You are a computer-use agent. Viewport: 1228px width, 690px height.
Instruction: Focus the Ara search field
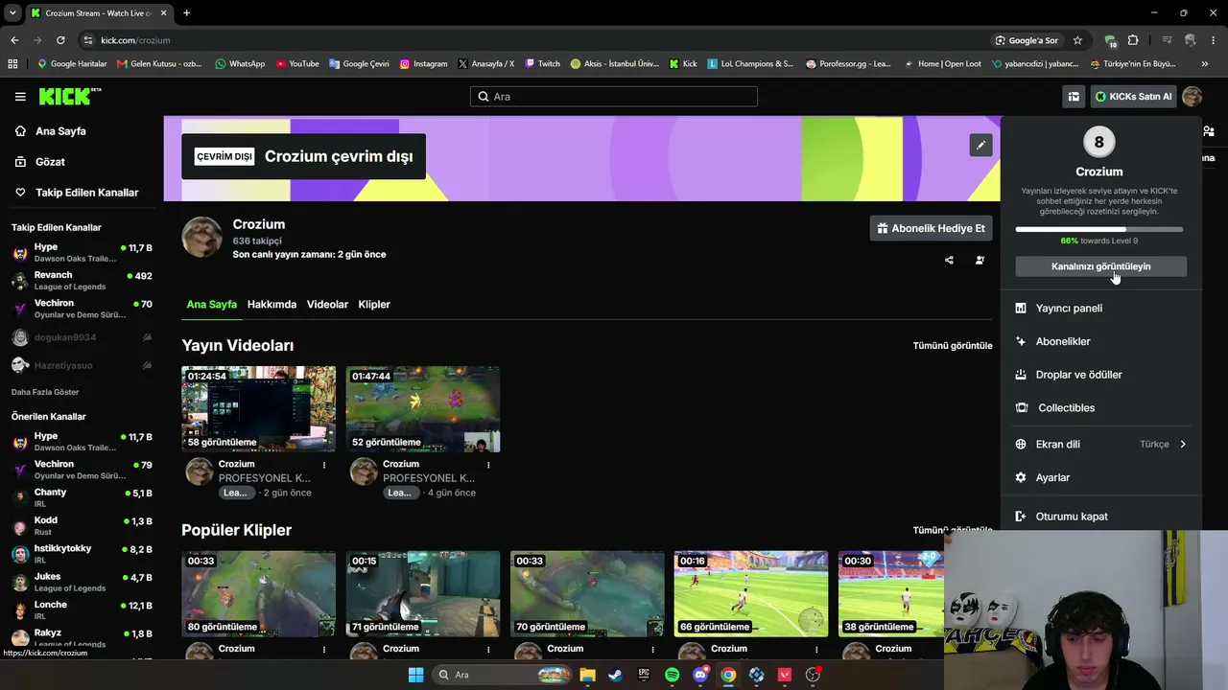[614, 97]
